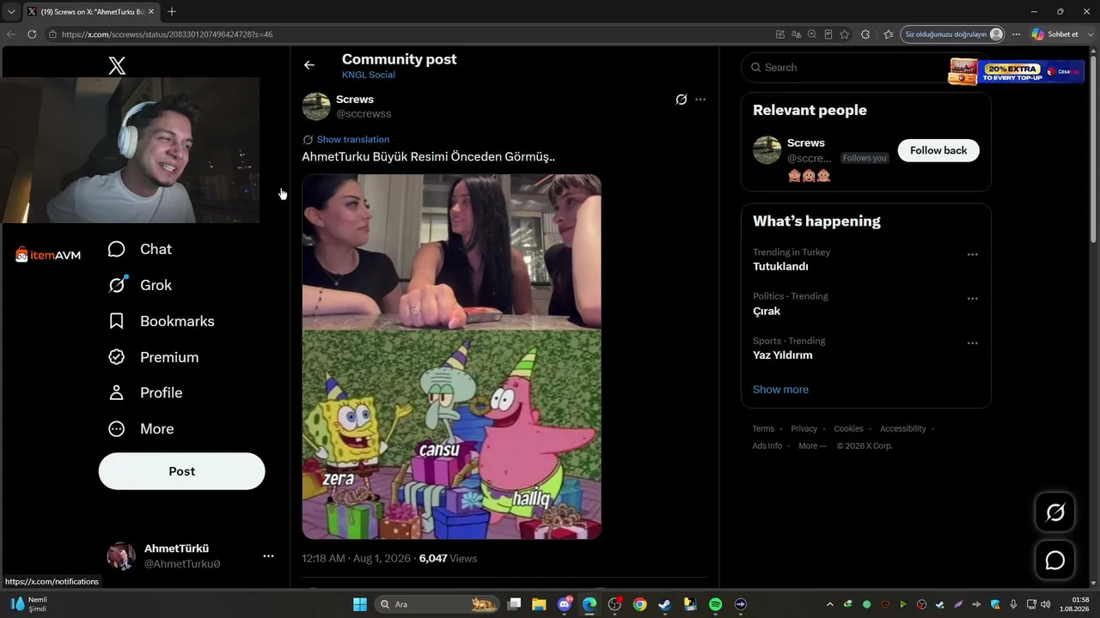The height and width of the screenshot is (618, 1100).
Task: Expand the footer More menu
Action: pos(812,445)
